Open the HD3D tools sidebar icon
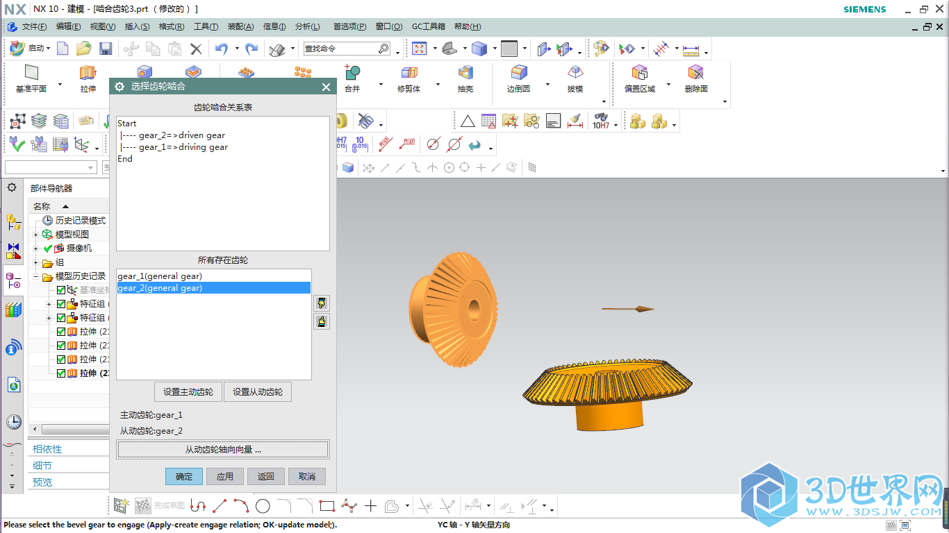The height and width of the screenshot is (533, 949). 13,347
